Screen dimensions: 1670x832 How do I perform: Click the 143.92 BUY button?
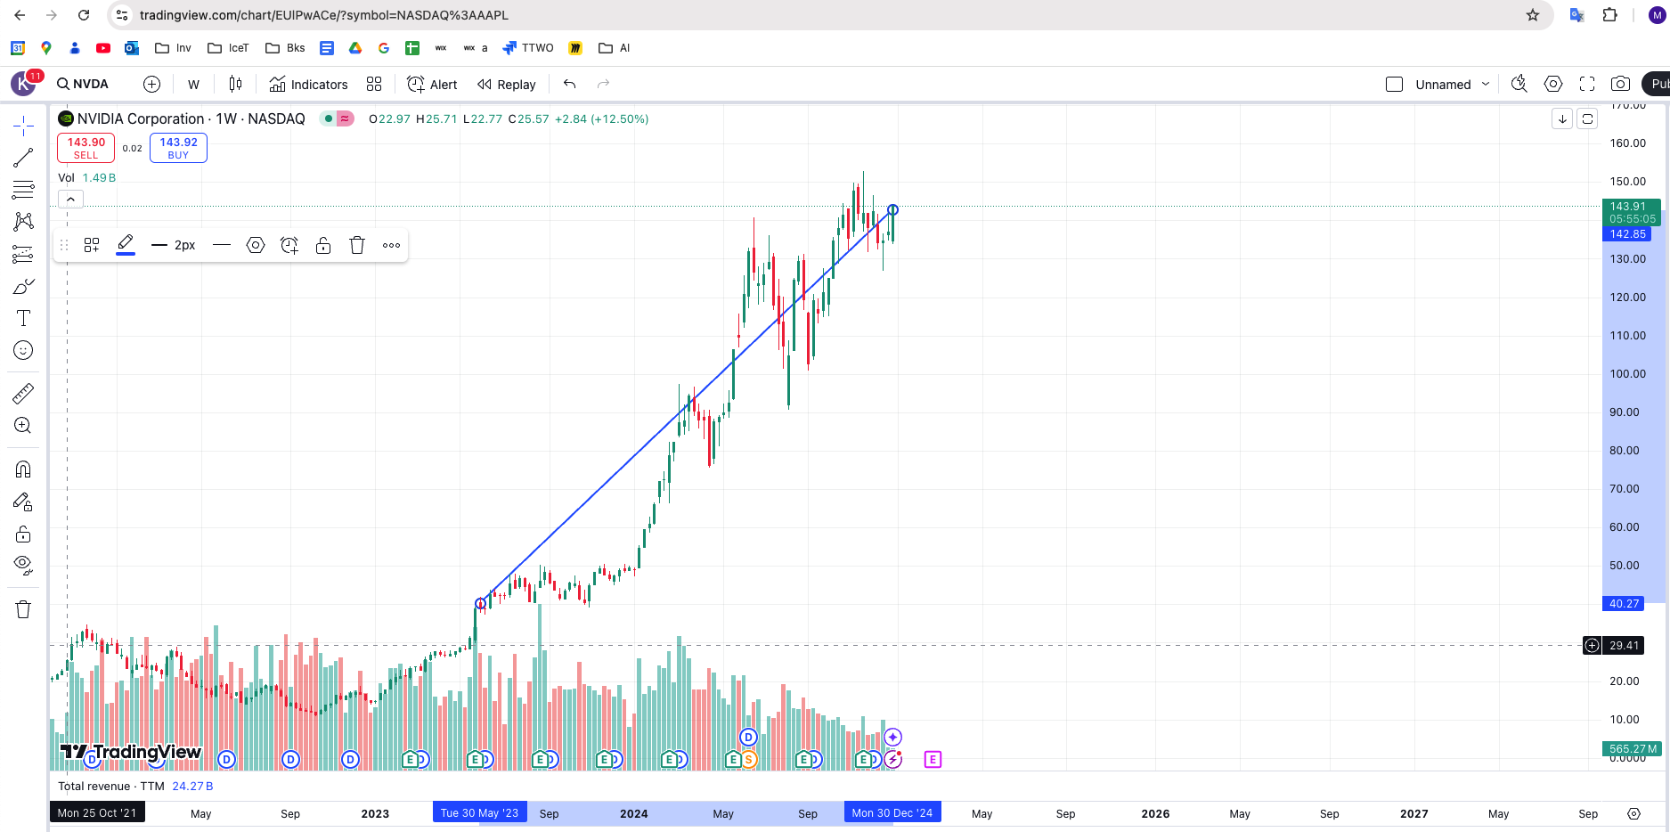click(178, 148)
